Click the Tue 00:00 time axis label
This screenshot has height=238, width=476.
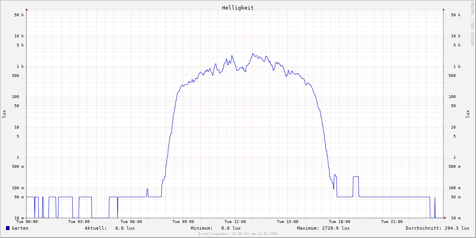click(x=27, y=222)
